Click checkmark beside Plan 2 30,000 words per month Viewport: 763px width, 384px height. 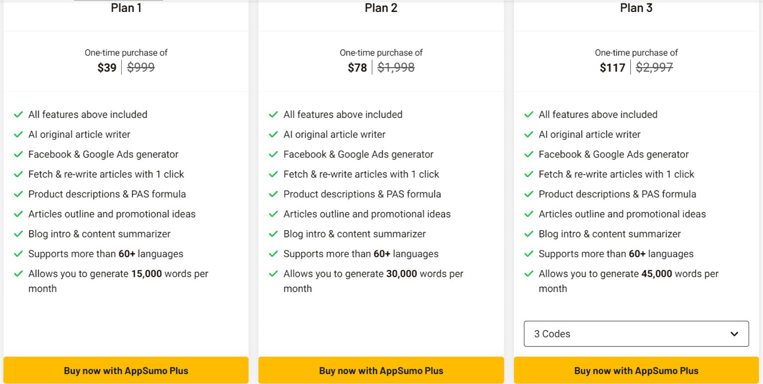[273, 274]
